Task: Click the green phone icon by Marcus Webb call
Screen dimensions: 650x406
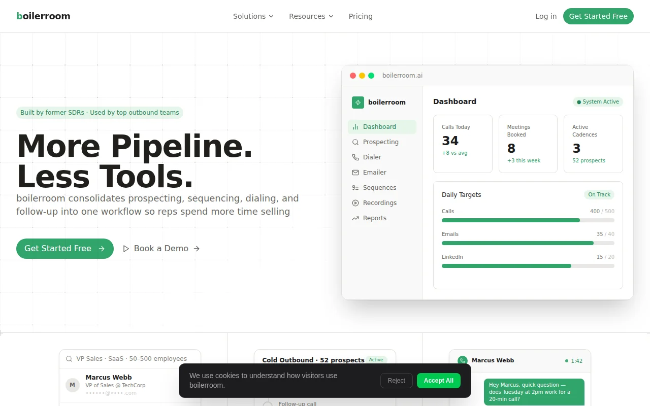Action: click(x=462, y=360)
